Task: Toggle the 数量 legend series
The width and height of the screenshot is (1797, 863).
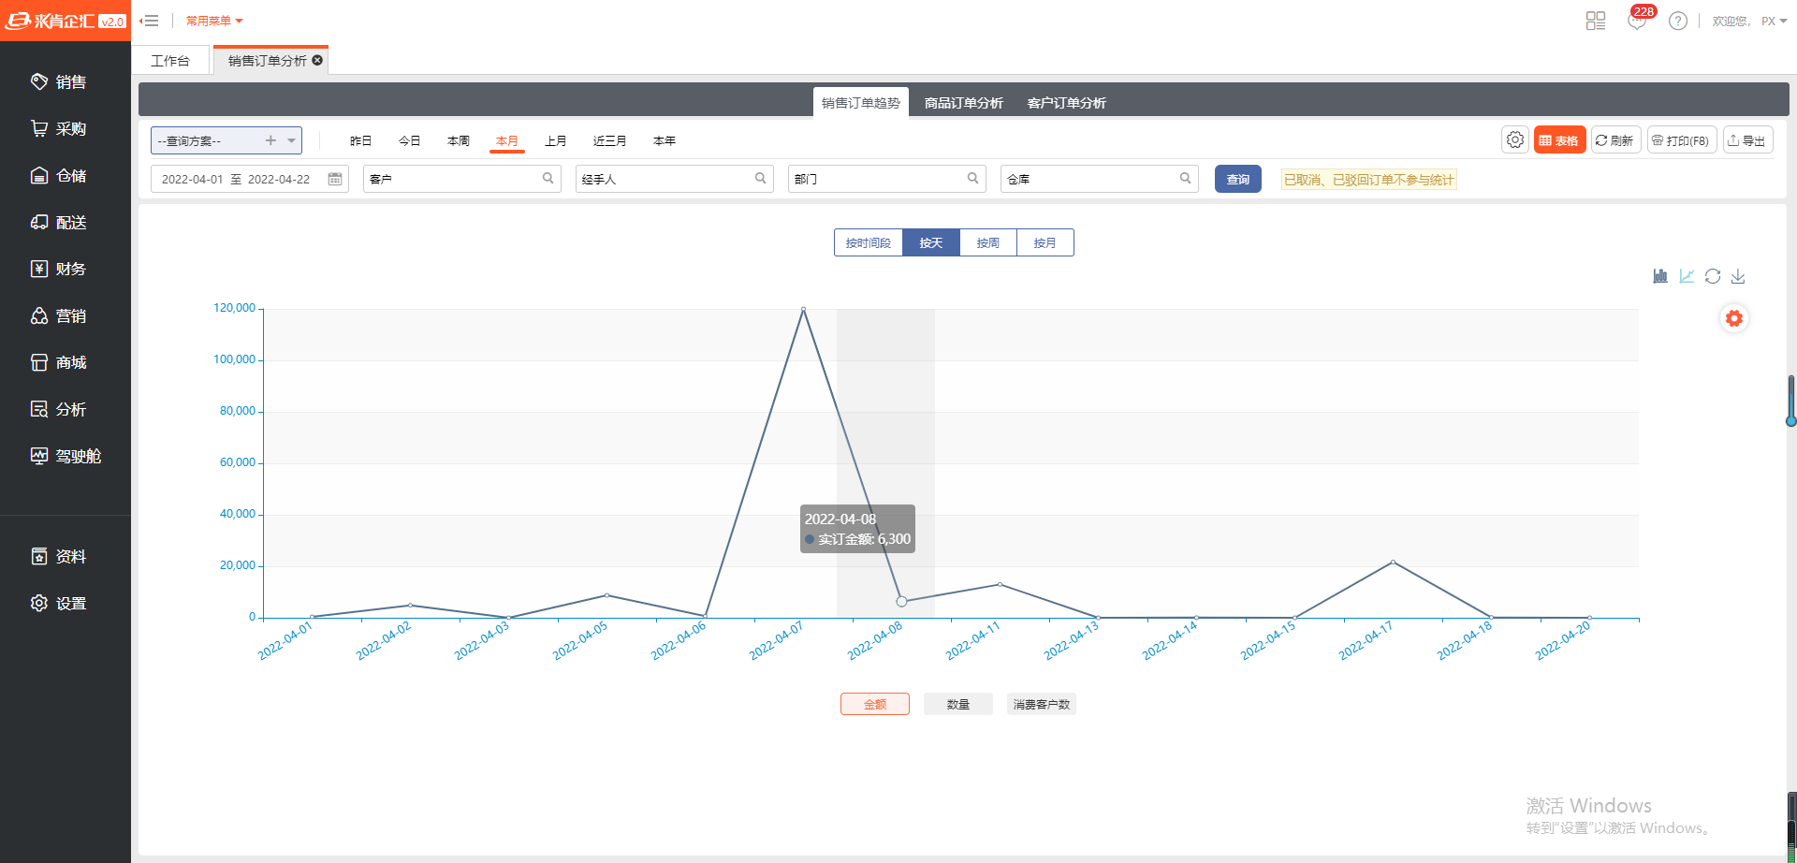Action: 957,704
